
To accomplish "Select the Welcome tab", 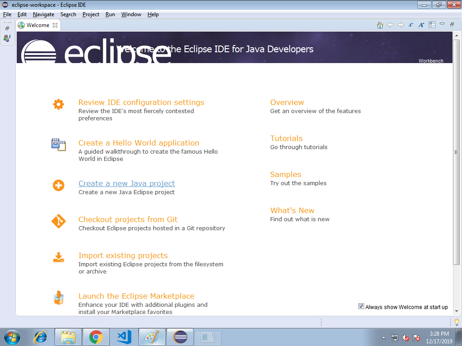I will [38, 25].
